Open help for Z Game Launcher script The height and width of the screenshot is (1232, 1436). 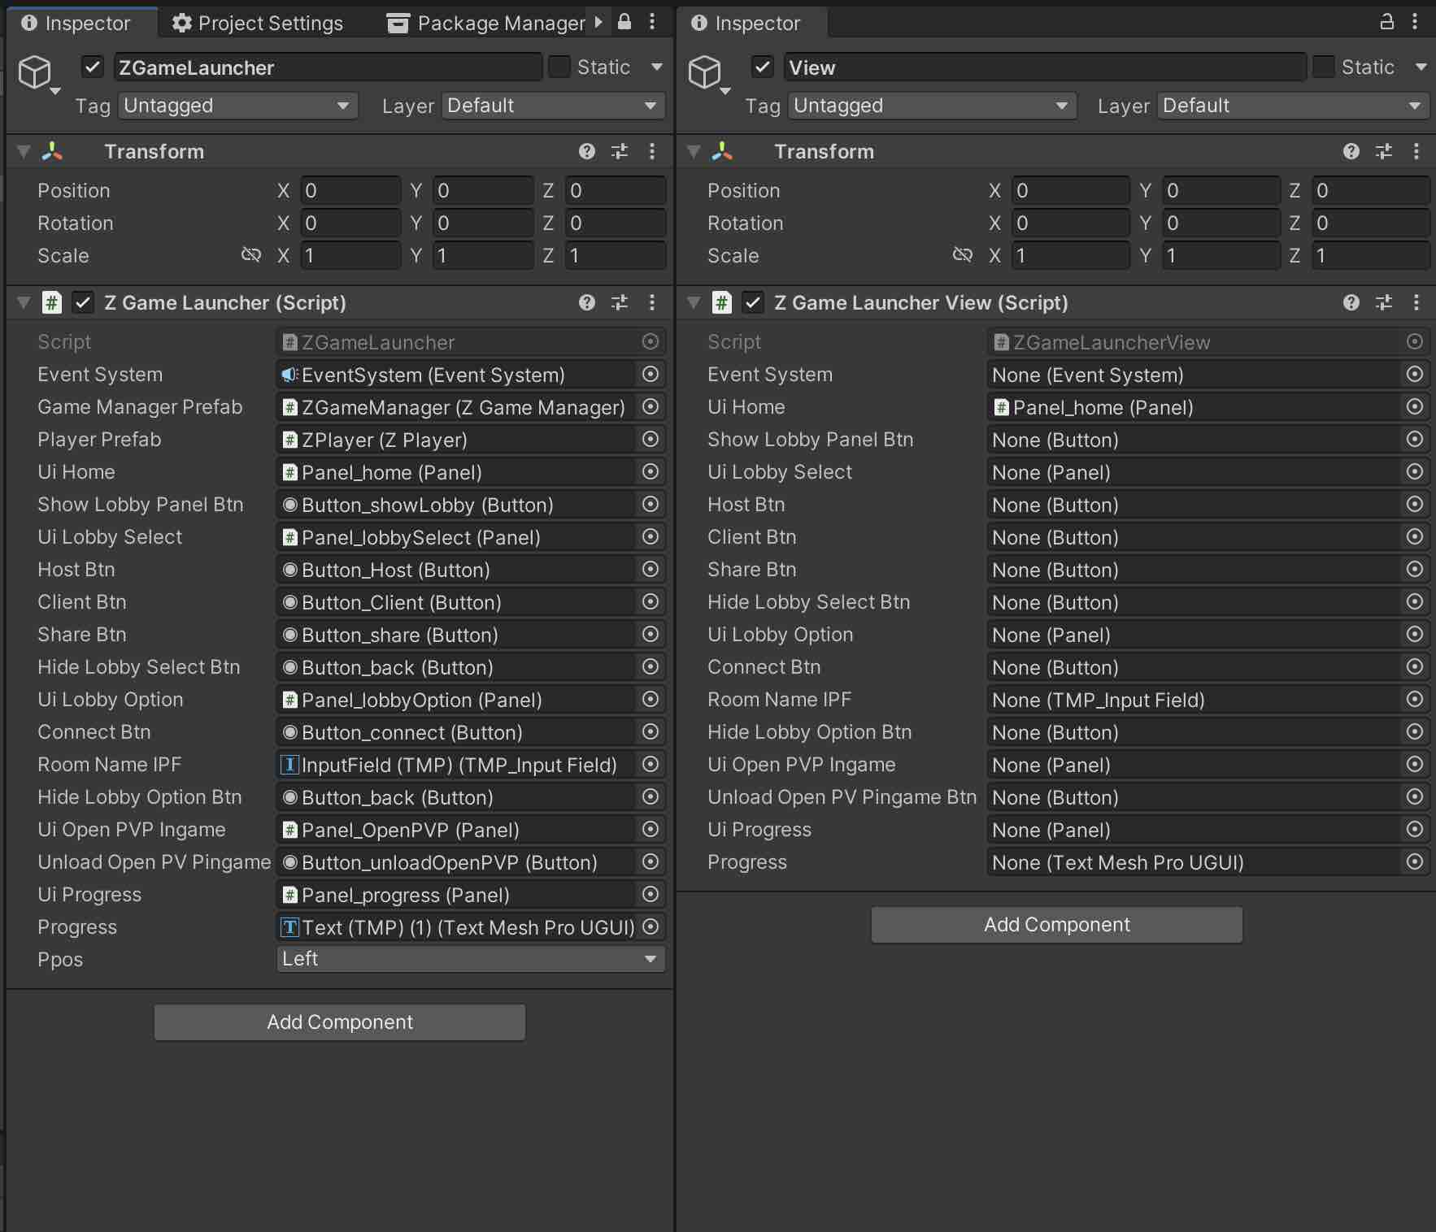point(587,303)
